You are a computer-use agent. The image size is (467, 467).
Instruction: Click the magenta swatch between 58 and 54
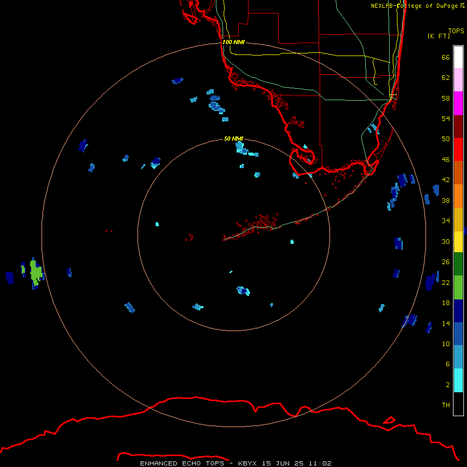coord(458,103)
